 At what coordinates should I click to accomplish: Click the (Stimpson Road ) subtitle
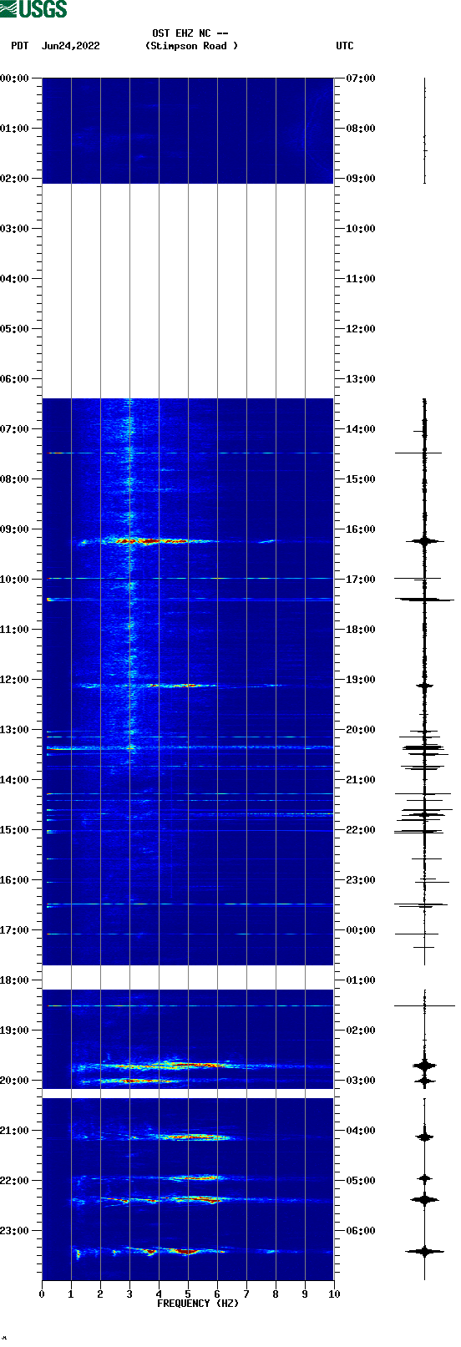point(191,46)
